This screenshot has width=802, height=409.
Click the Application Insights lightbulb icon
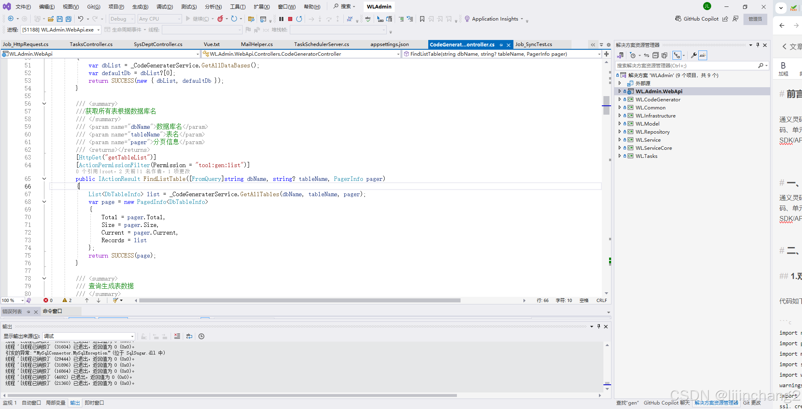tap(467, 19)
